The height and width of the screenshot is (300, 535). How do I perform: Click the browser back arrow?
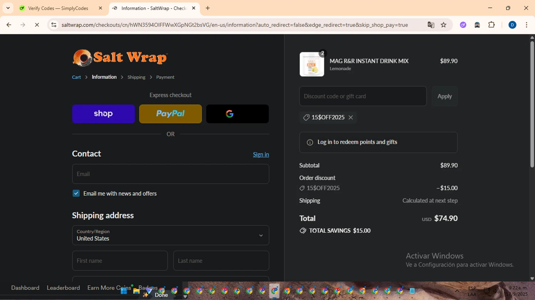point(9,25)
